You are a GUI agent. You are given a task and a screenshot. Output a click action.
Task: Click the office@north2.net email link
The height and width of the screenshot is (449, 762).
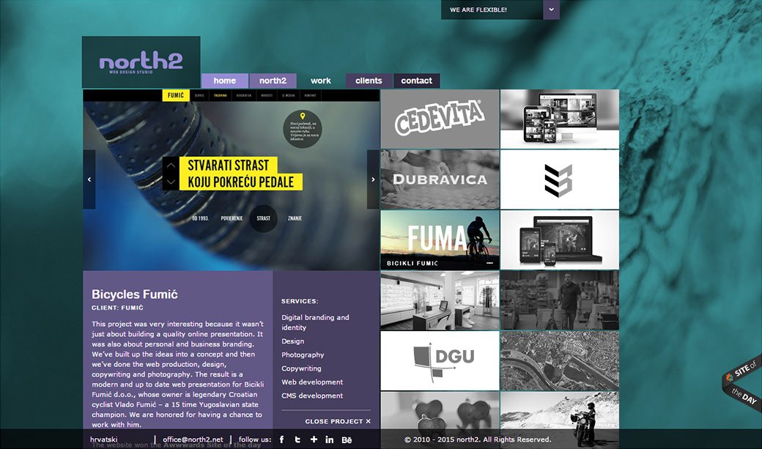click(193, 439)
